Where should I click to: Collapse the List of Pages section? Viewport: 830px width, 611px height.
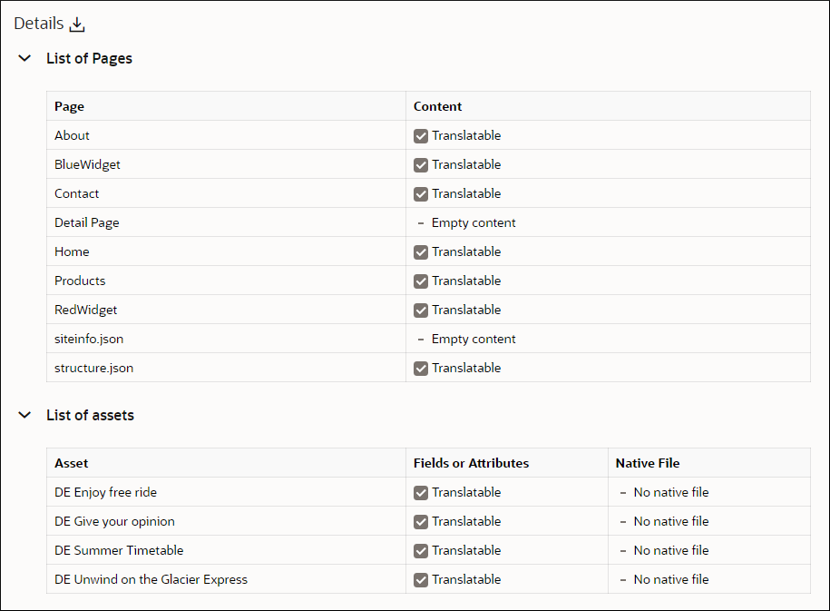24,58
